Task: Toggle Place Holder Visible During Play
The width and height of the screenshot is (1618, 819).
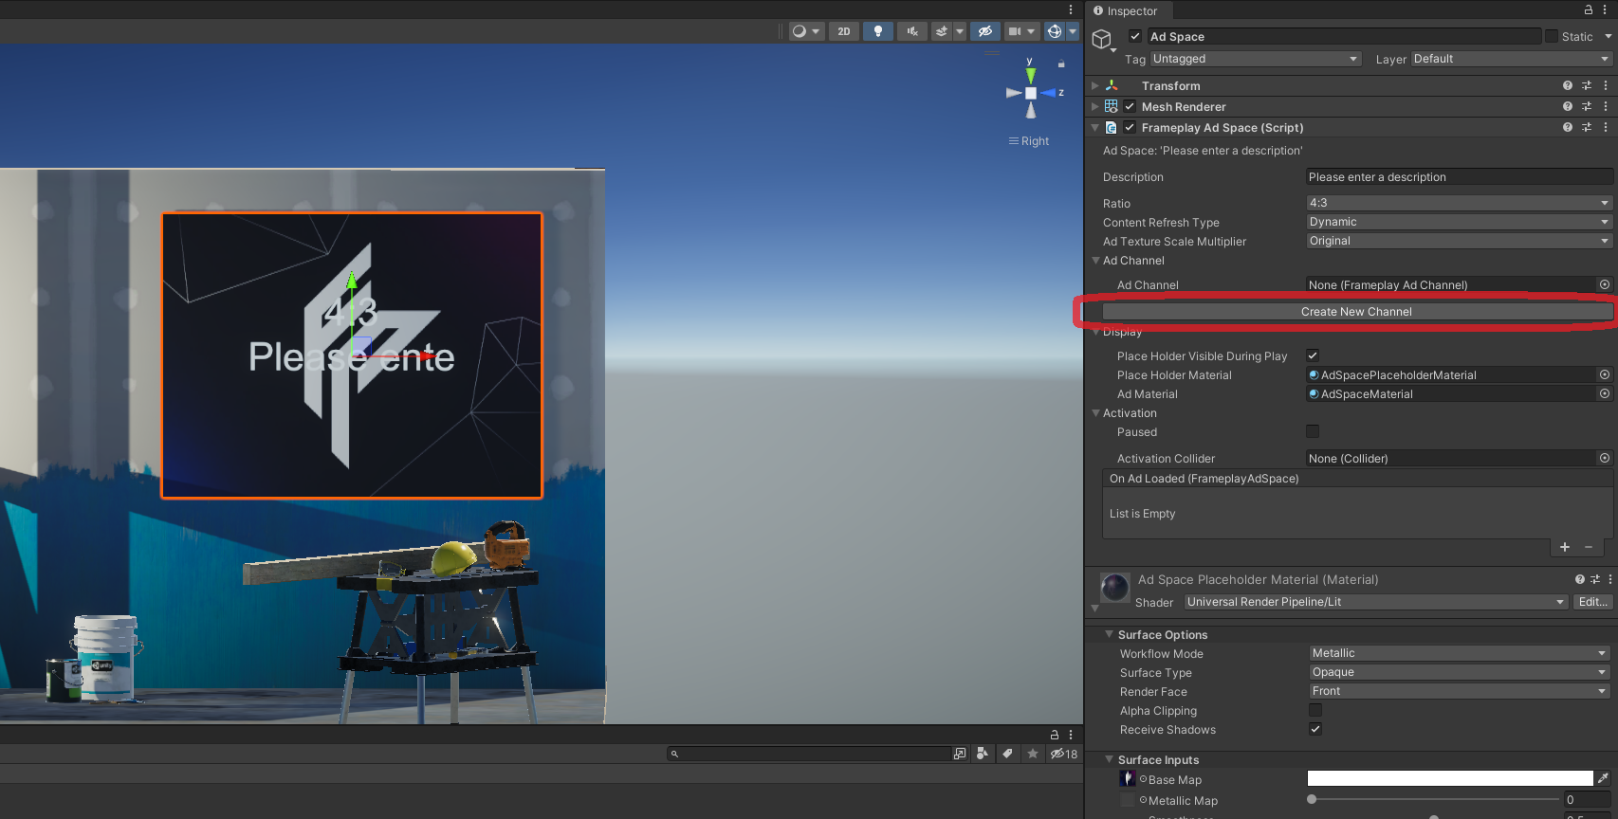Action: (x=1313, y=355)
